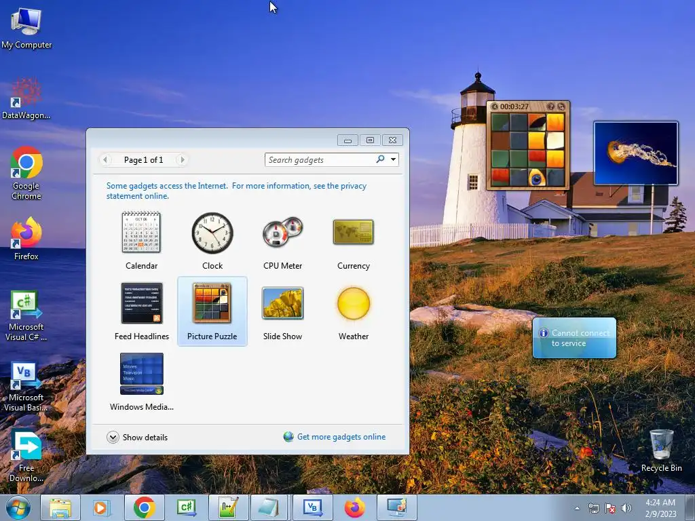The height and width of the screenshot is (521, 695).
Task: Launch Windows Media Player from taskbar
Action: [x=102, y=507]
